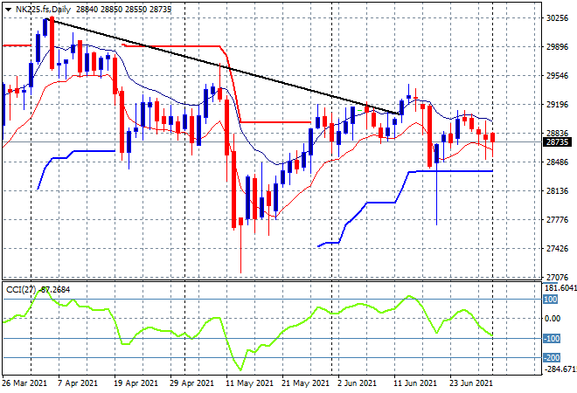Click price axis label 28136
Image resolution: width=577 pixels, height=393 pixels.
click(x=557, y=190)
